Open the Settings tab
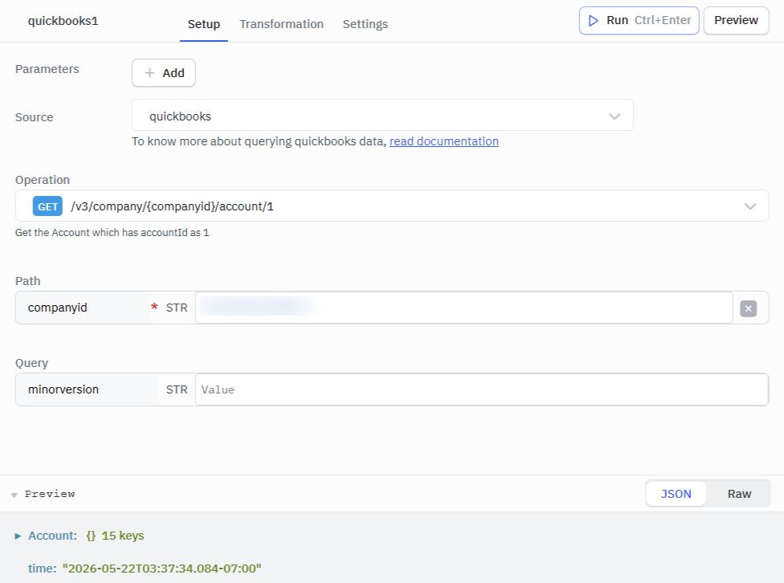This screenshot has width=784, height=583. tap(365, 24)
